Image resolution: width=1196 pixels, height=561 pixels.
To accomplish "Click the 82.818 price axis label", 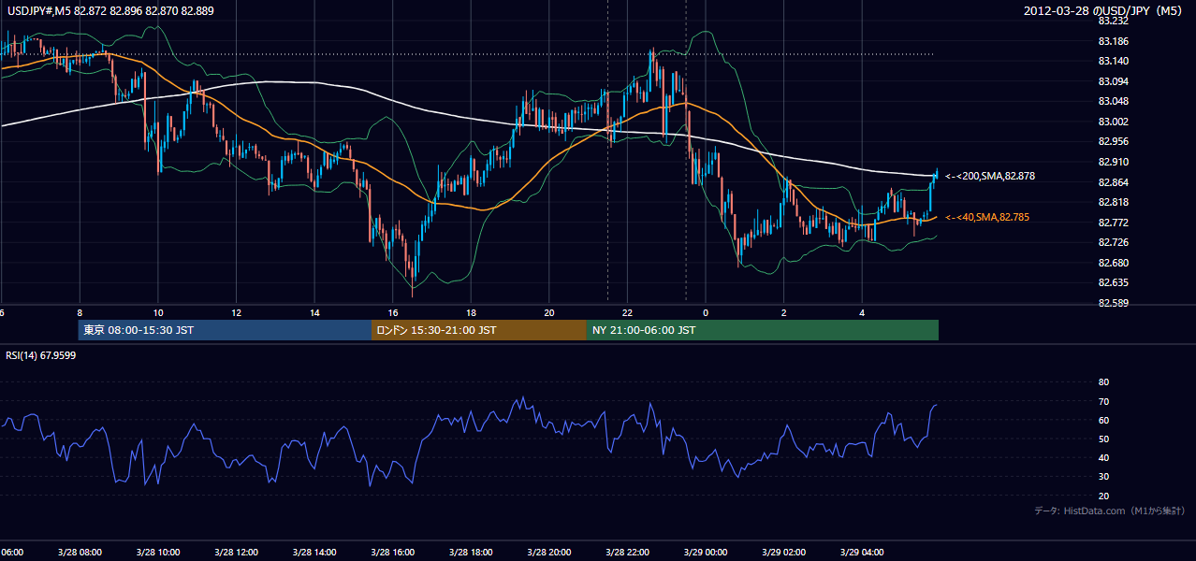I will point(1113,202).
